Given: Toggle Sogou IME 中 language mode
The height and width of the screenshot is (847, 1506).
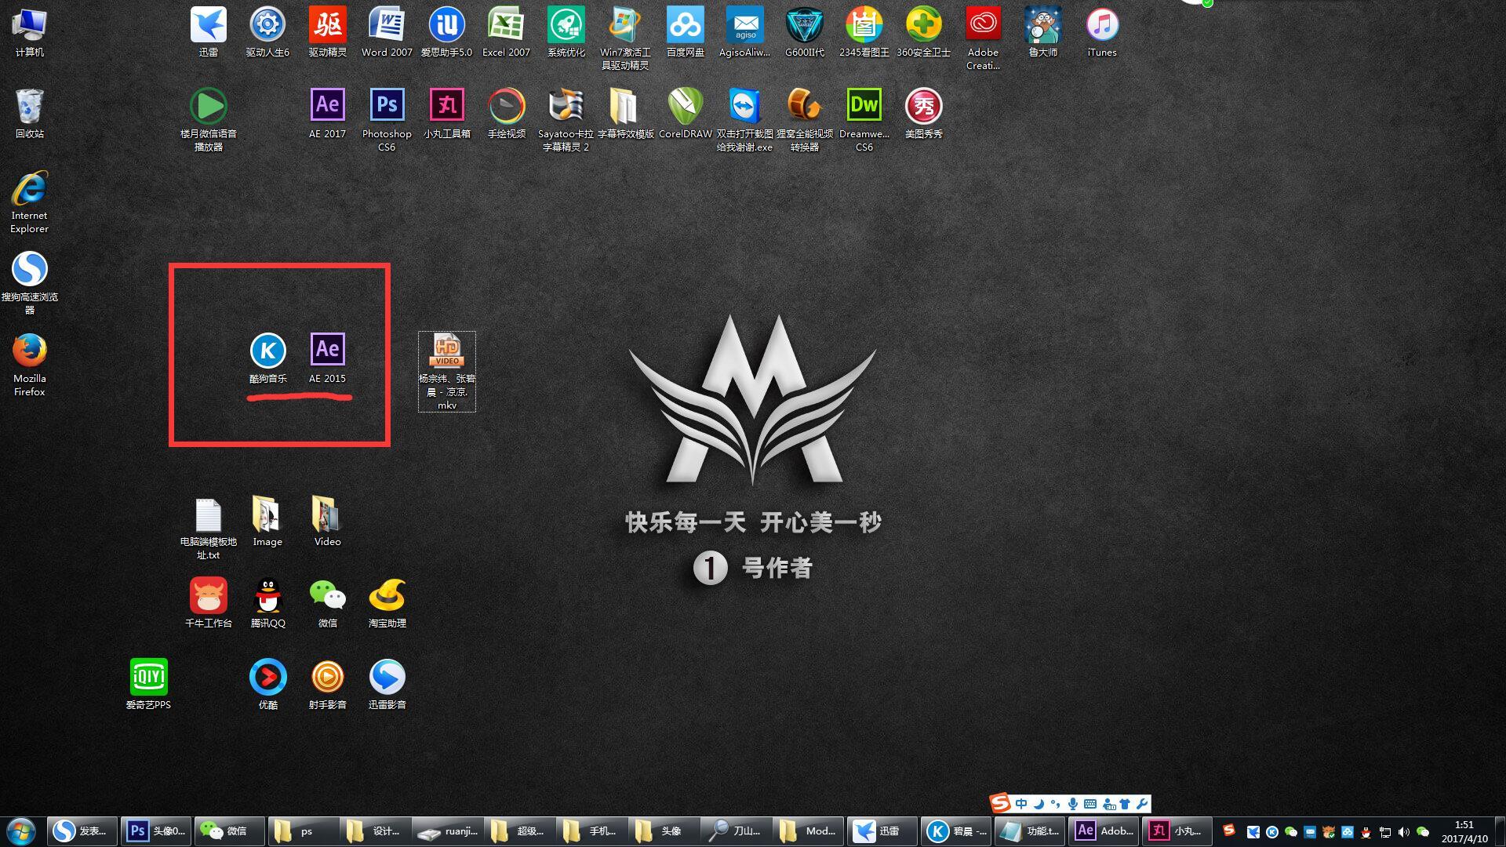Looking at the screenshot, I should (x=1021, y=804).
